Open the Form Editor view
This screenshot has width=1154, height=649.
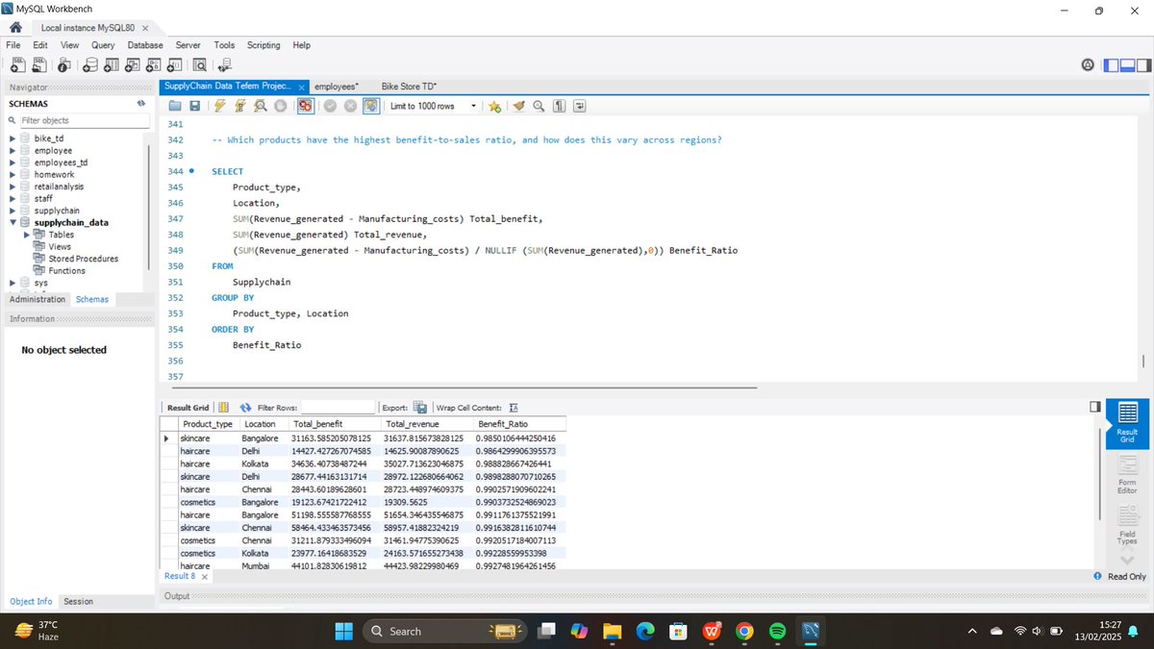(x=1127, y=474)
